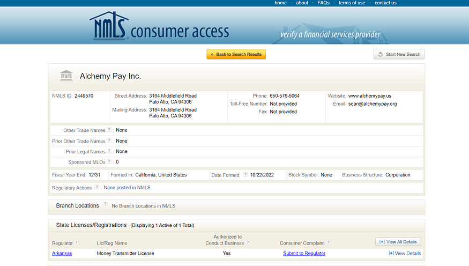Click website www.alchemypay.us
Image resolution: width=469 pixels, height=266 pixels.
click(x=370, y=96)
